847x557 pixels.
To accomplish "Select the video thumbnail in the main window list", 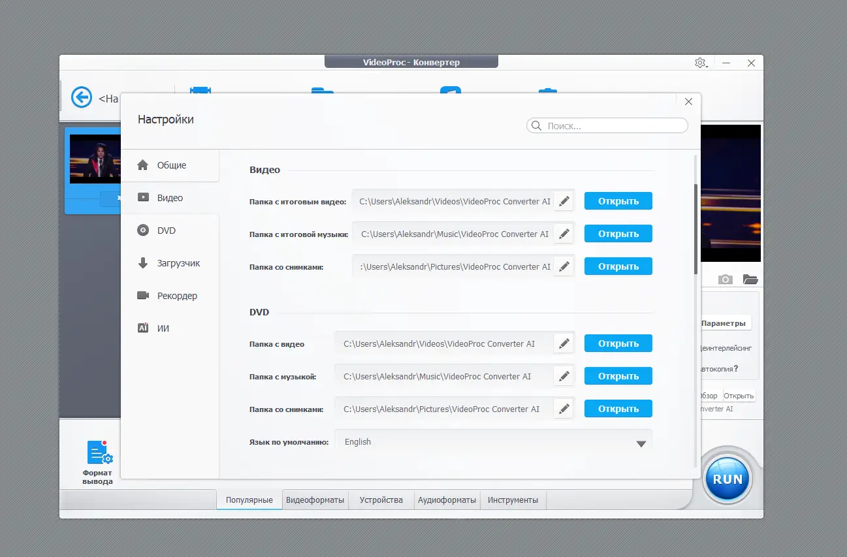I will point(95,159).
